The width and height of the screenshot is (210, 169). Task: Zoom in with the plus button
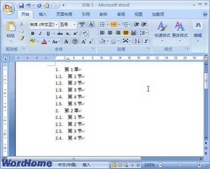(x=199, y=165)
